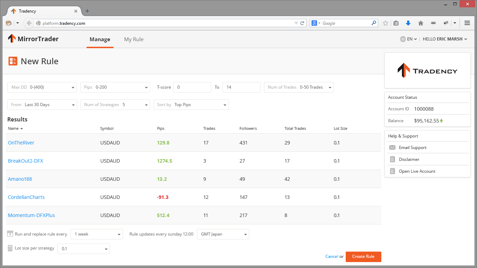
Task: Click the Tradency logo banner
Action: tap(427, 70)
